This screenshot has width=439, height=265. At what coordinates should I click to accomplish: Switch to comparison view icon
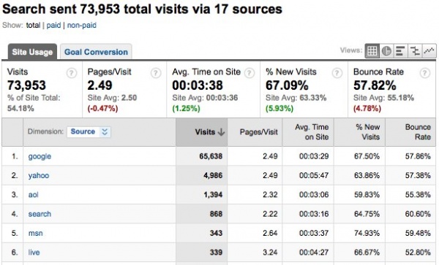415,51
